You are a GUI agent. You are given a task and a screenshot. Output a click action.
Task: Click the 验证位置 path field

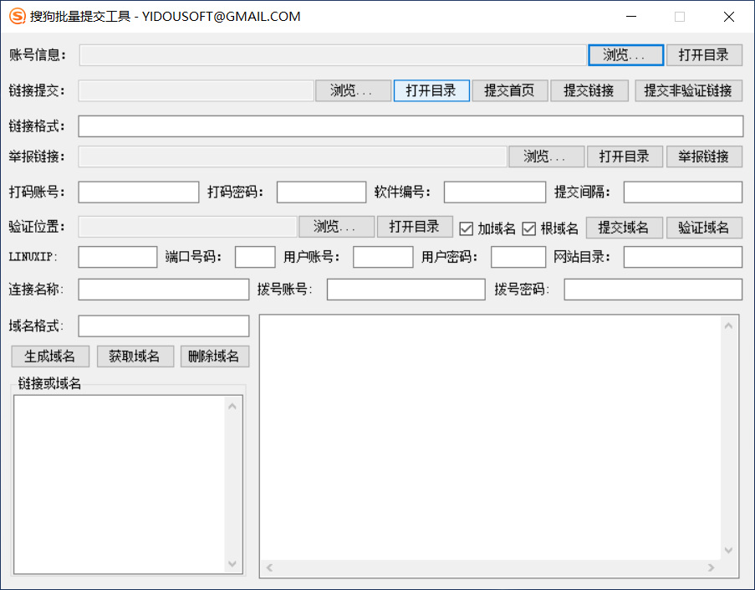188,227
